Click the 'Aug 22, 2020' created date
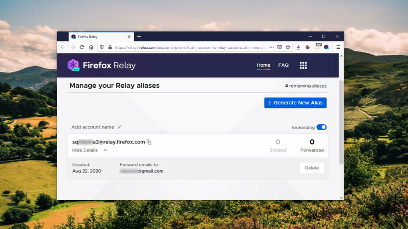This screenshot has width=408, height=229. click(87, 171)
